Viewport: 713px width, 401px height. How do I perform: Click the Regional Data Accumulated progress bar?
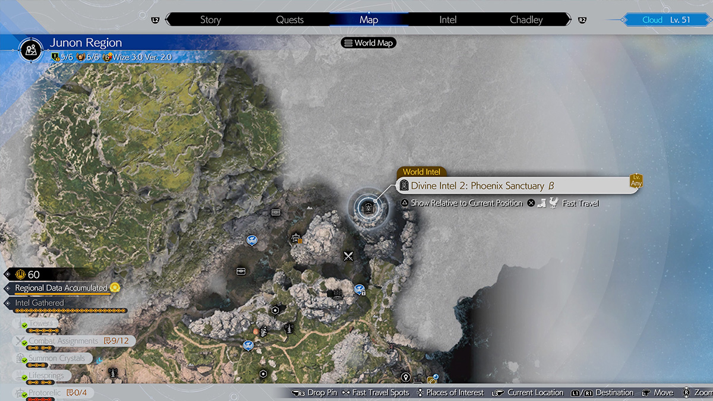click(x=59, y=295)
